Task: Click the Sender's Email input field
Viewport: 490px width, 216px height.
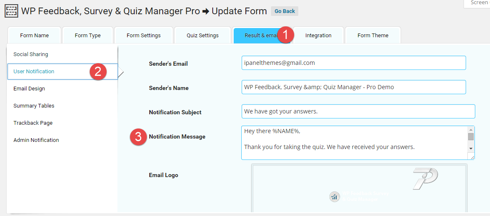Action: click(354, 63)
